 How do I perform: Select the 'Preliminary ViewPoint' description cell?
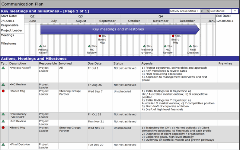click(x=23, y=115)
